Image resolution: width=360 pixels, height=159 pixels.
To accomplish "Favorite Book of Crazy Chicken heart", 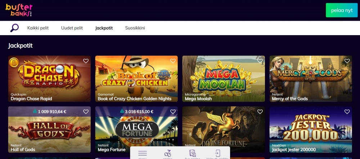I will pyautogui.click(x=173, y=61).
